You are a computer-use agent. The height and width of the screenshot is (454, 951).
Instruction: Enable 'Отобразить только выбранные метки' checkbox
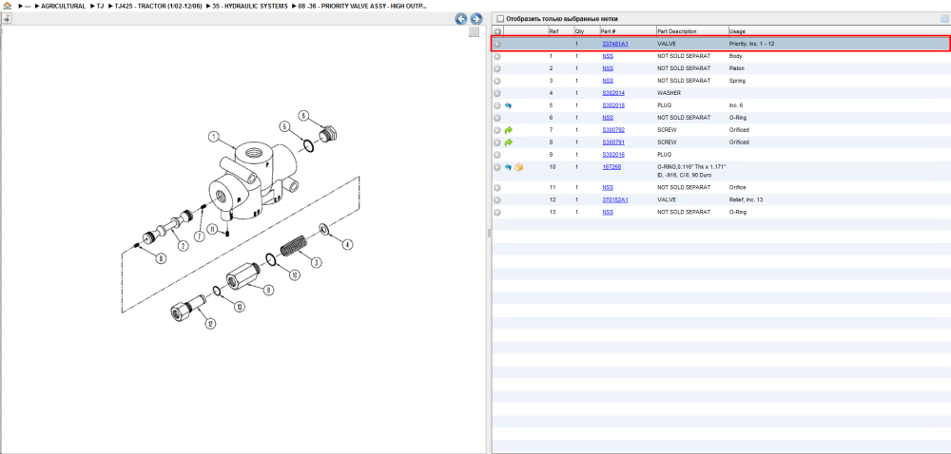[x=500, y=19]
